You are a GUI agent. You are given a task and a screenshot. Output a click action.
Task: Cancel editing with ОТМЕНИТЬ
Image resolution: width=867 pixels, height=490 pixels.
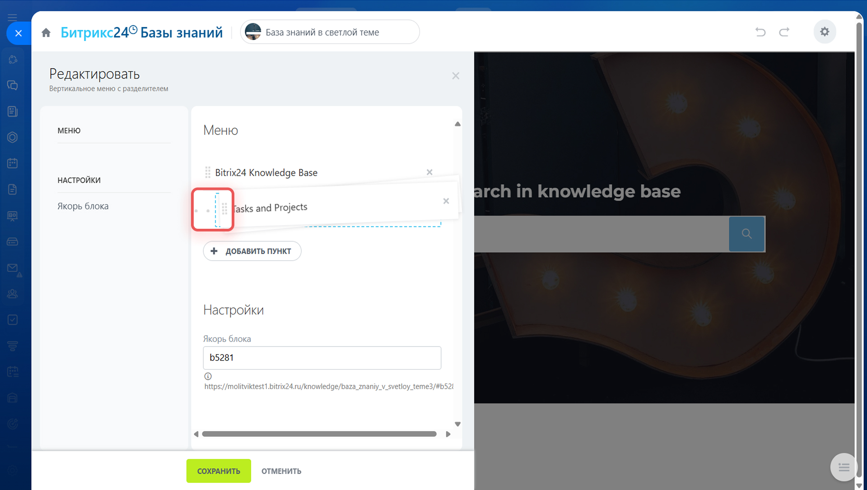click(281, 471)
